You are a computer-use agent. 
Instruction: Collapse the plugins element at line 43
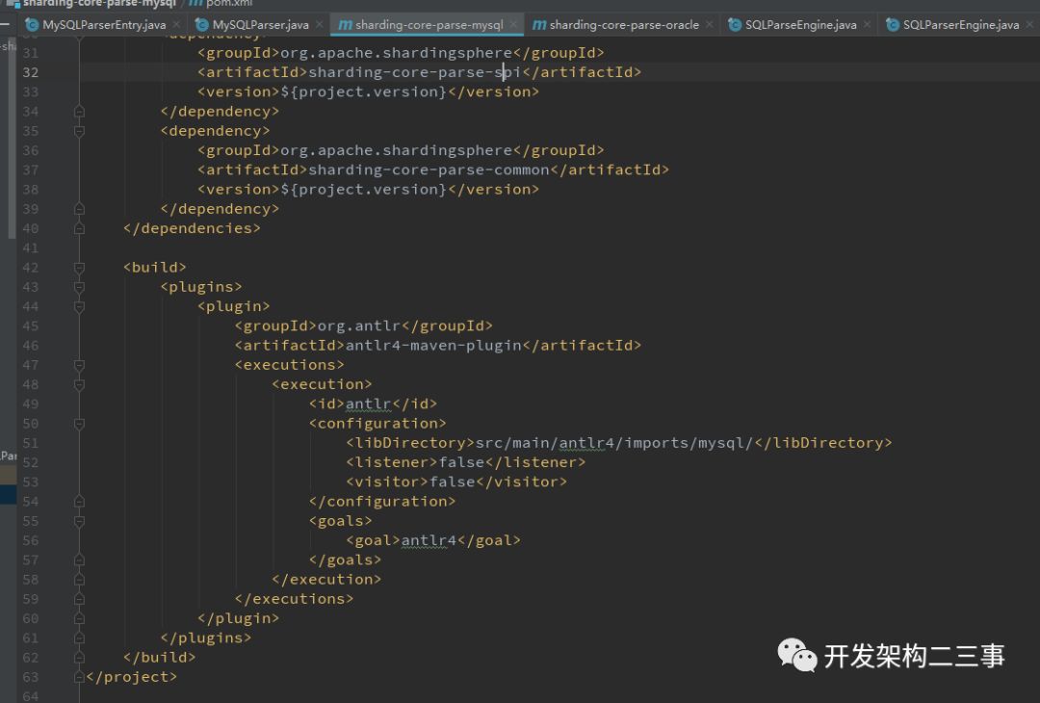80,287
